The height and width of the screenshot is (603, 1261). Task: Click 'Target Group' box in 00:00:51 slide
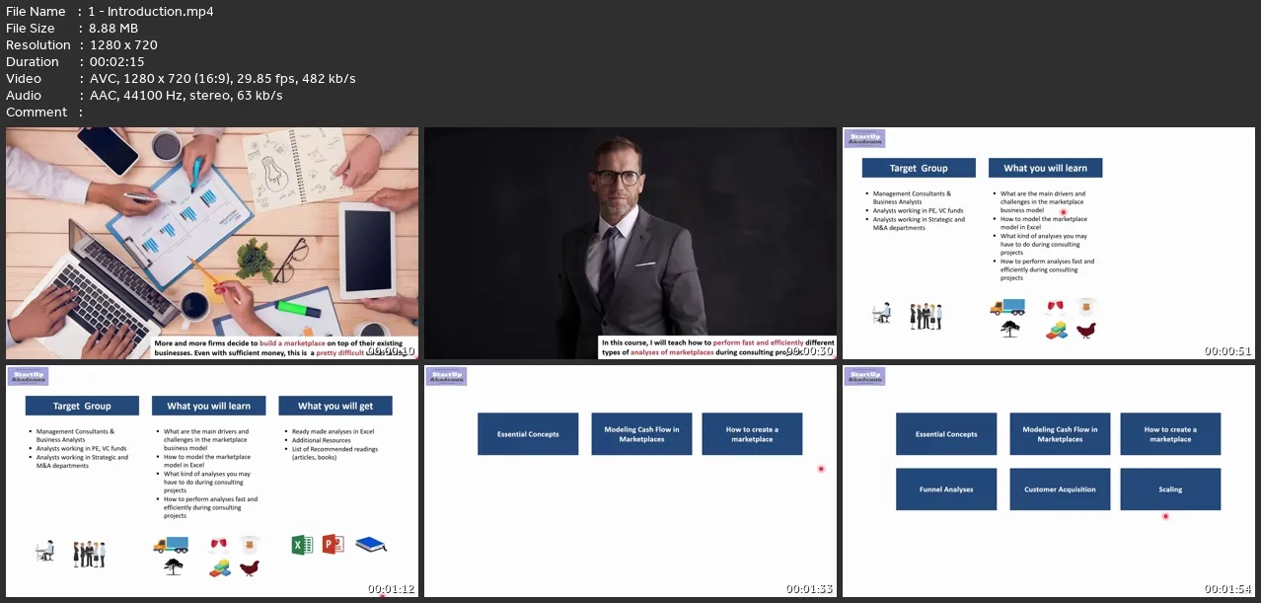(919, 168)
